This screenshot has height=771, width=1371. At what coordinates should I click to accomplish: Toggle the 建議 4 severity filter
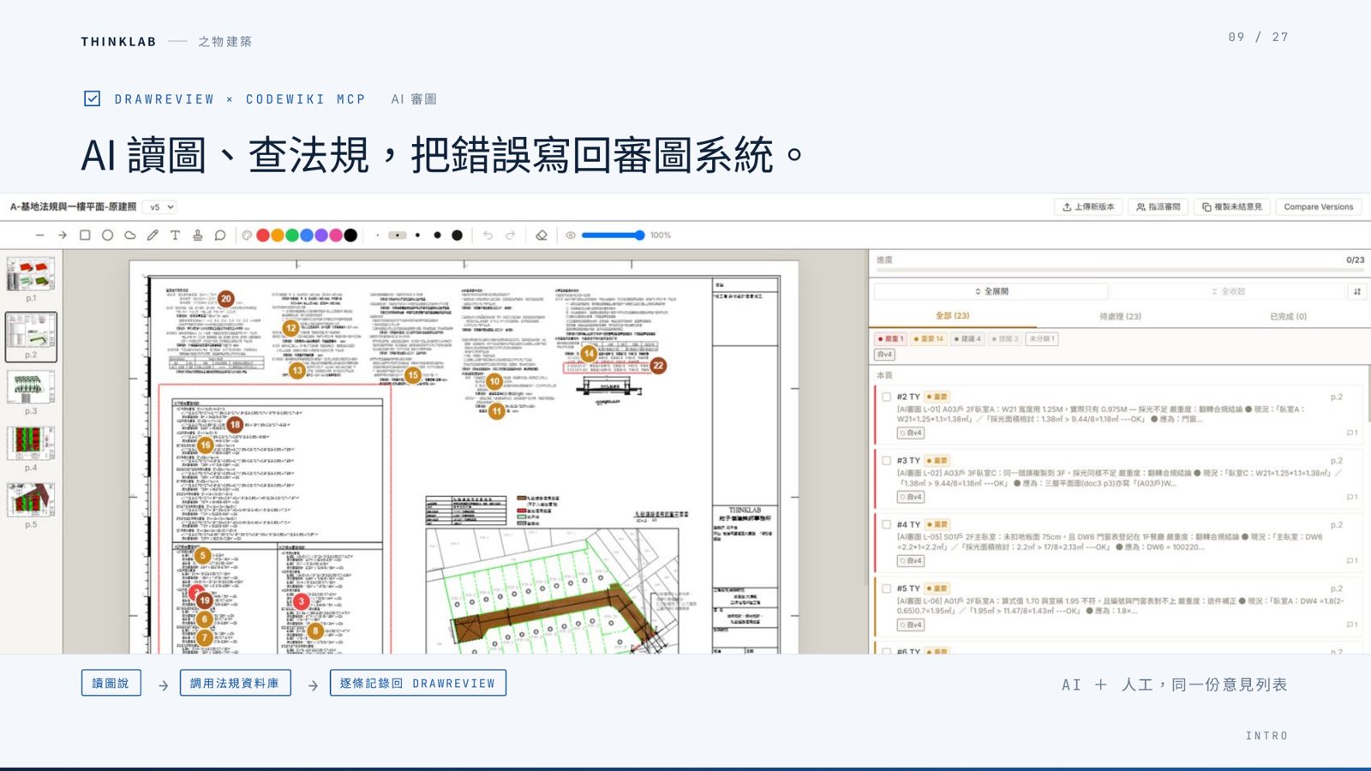(967, 339)
